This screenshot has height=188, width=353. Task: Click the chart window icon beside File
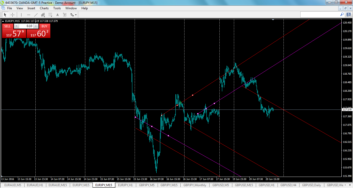(x=3, y=8)
